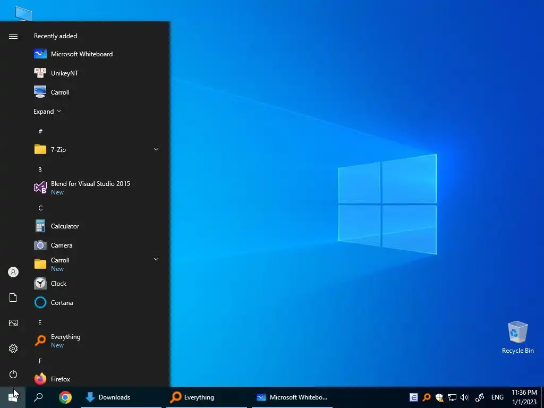Launch Google Chrome from the taskbar
The height and width of the screenshot is (408, 544).
pyautogui.click(x=65, y=397)
